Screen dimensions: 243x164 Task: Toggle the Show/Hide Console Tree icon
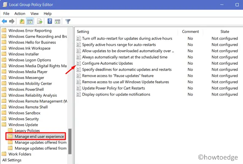tap(30, 21)
